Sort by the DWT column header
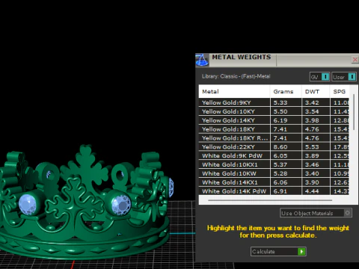This screenshot has height=269, width=359. pyautogui.click(x=316, y=91)
